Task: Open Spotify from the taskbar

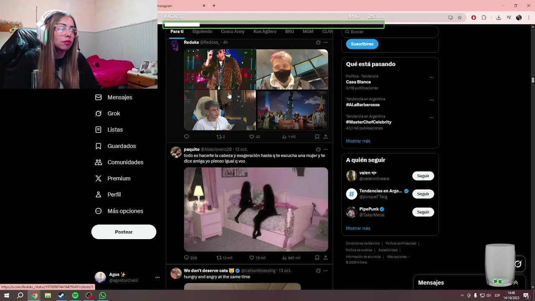Action: coord(75,296)
